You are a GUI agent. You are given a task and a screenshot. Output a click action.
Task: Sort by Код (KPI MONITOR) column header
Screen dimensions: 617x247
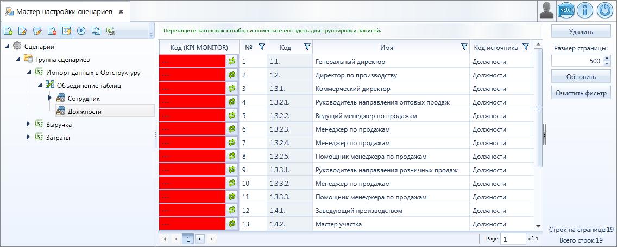point(199,48)
